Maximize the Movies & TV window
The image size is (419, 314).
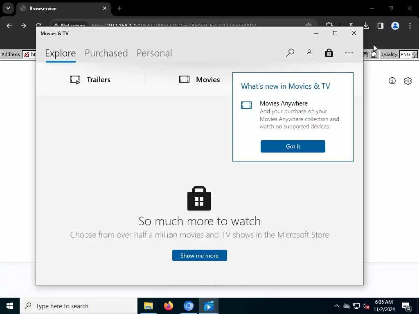335,33
